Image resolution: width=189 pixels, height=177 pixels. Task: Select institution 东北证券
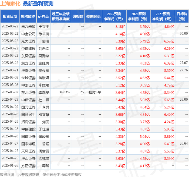pyautogui.click(x=28, y=93)
